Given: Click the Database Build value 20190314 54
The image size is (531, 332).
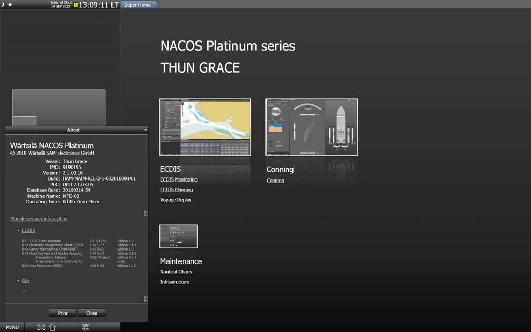Looking at the screenshot, I should (77, 190).
